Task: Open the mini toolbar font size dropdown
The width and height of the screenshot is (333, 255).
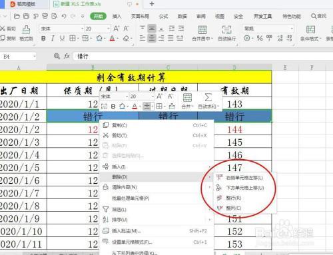Action: pyautogui.click(x=153, y=97)
